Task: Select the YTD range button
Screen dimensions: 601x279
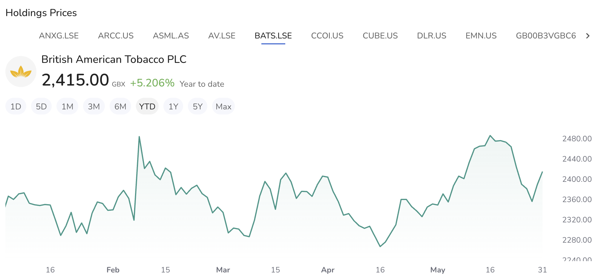Action: pos(147,106)
